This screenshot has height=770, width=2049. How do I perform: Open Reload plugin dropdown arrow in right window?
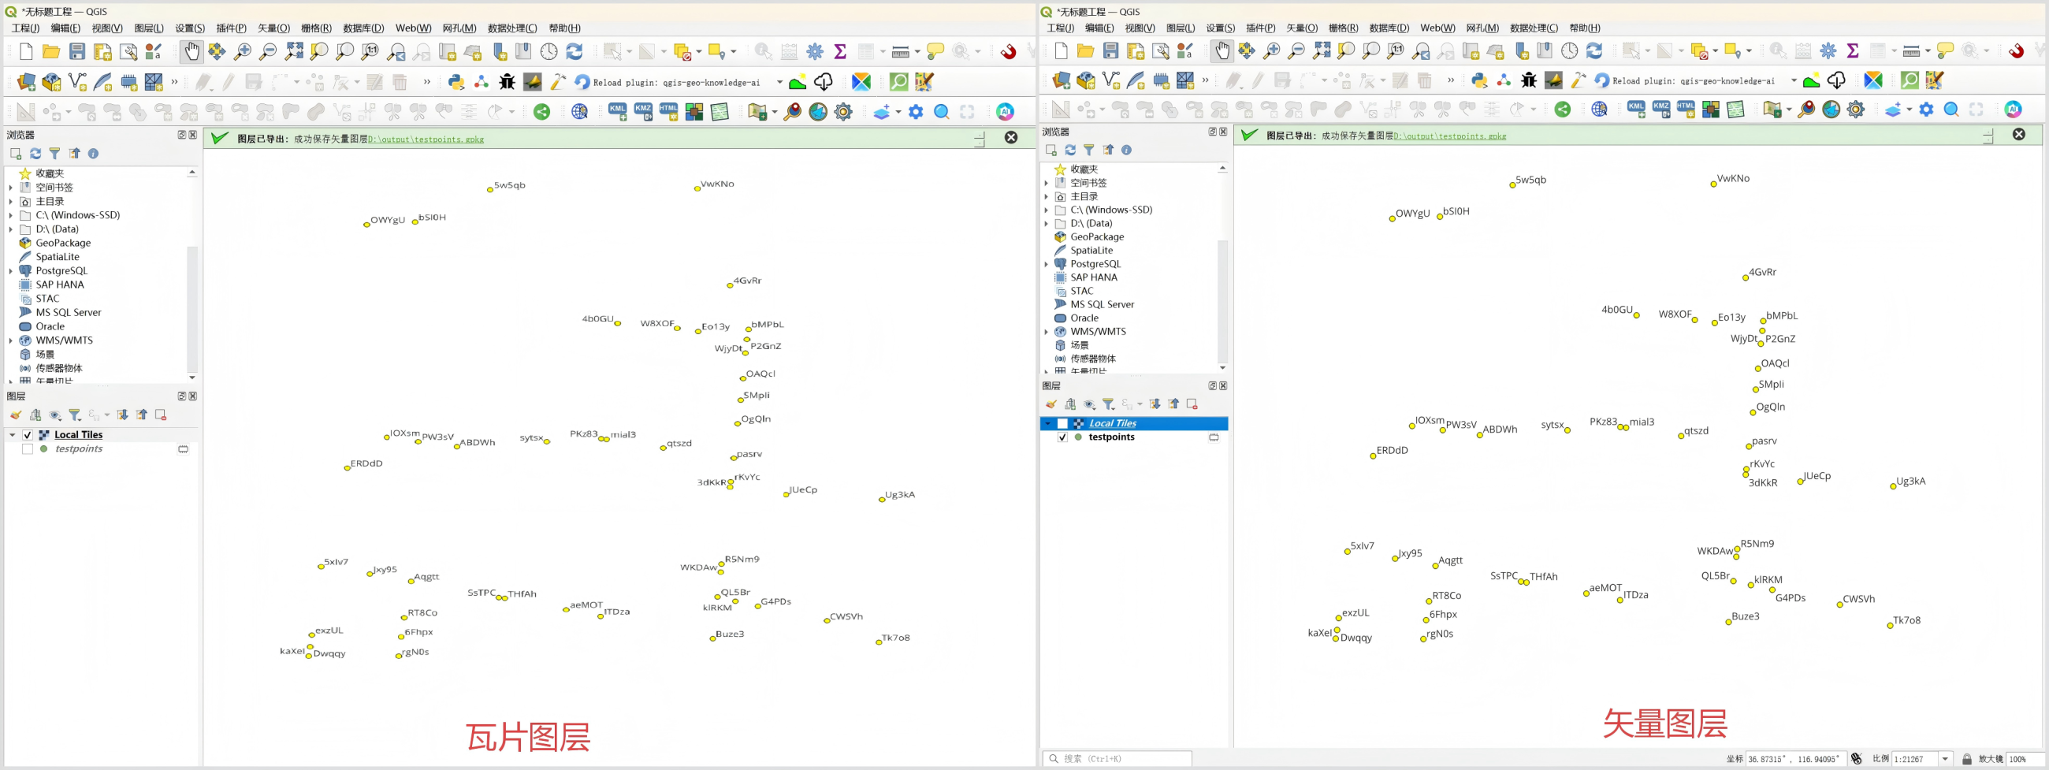point(1794,80)
